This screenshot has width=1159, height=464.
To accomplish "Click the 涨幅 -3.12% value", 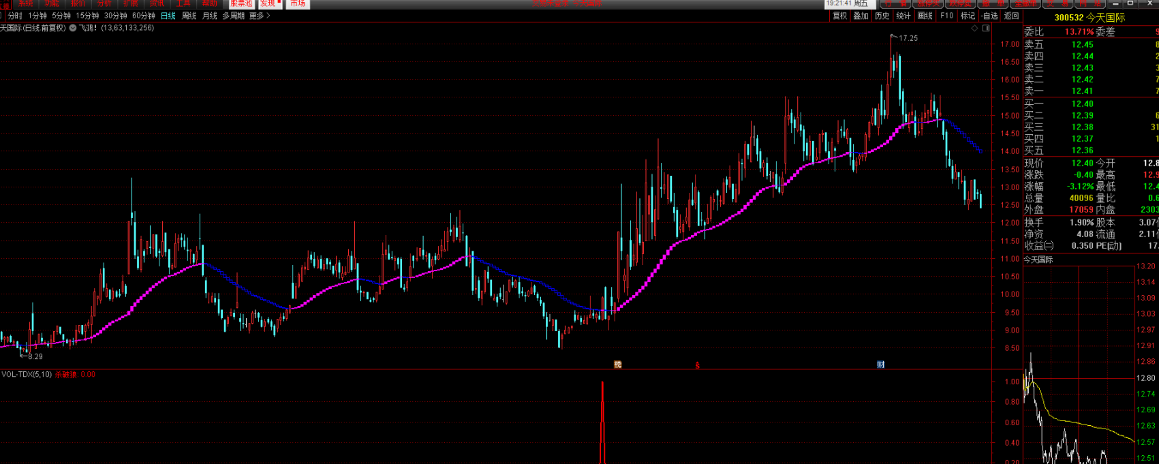I will point(1080,186).
